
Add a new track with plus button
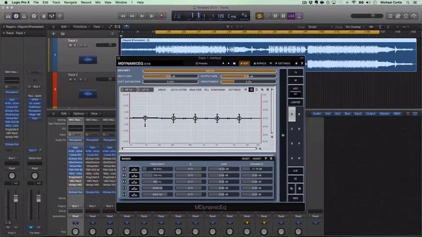pyautogui.click(x=53, y=34)
